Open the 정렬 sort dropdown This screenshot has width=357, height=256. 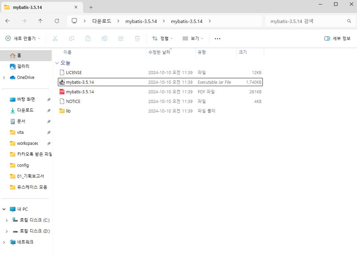(x=162, y=38)
